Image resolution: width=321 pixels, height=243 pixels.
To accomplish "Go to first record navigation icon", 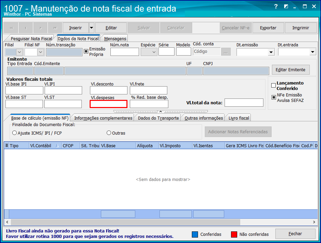I will pos(11,28).
